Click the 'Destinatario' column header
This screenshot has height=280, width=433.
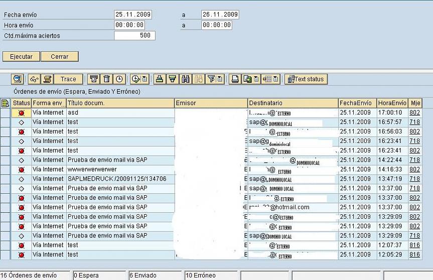(x=293, y=103)
